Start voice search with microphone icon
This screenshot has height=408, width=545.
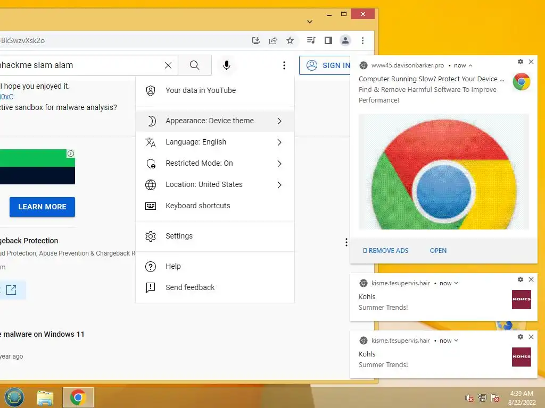tap(227, 65)
